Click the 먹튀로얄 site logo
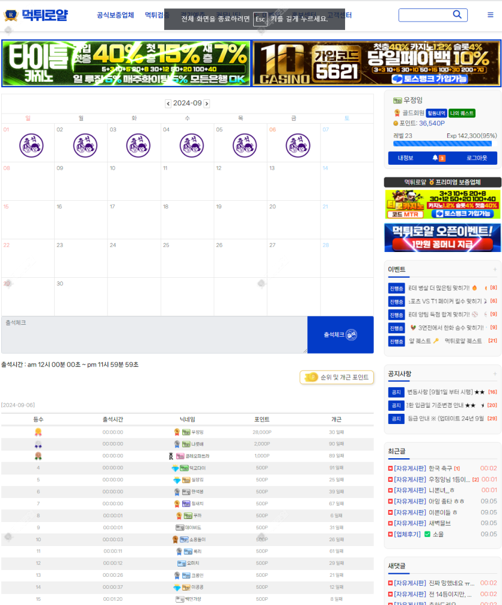The width and height of the screenshot is (502, 605). (x=37, y=16)
